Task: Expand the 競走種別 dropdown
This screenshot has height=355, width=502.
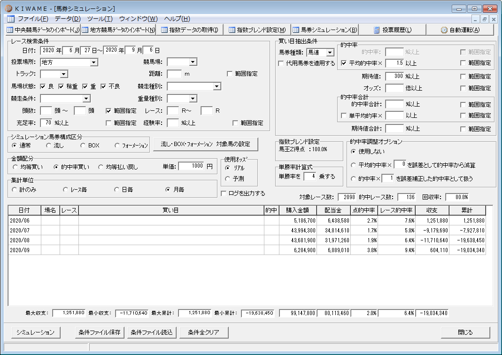Action: point(217,86)
